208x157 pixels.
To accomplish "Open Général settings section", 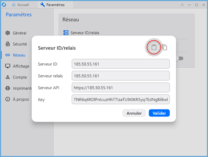I will click(20, 33).
